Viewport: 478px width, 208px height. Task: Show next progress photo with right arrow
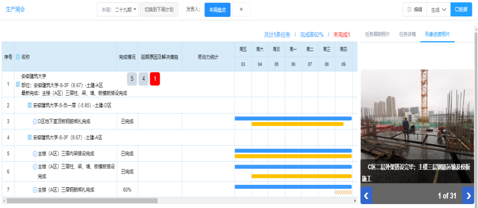tap(468, 196)
